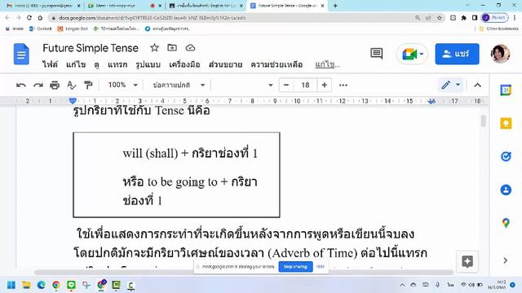Open the ไฟล์ menu
The image size is (522, 293).
[x=50, y=64]
